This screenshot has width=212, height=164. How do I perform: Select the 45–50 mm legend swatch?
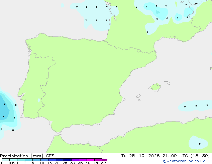(x=98, y=160)
